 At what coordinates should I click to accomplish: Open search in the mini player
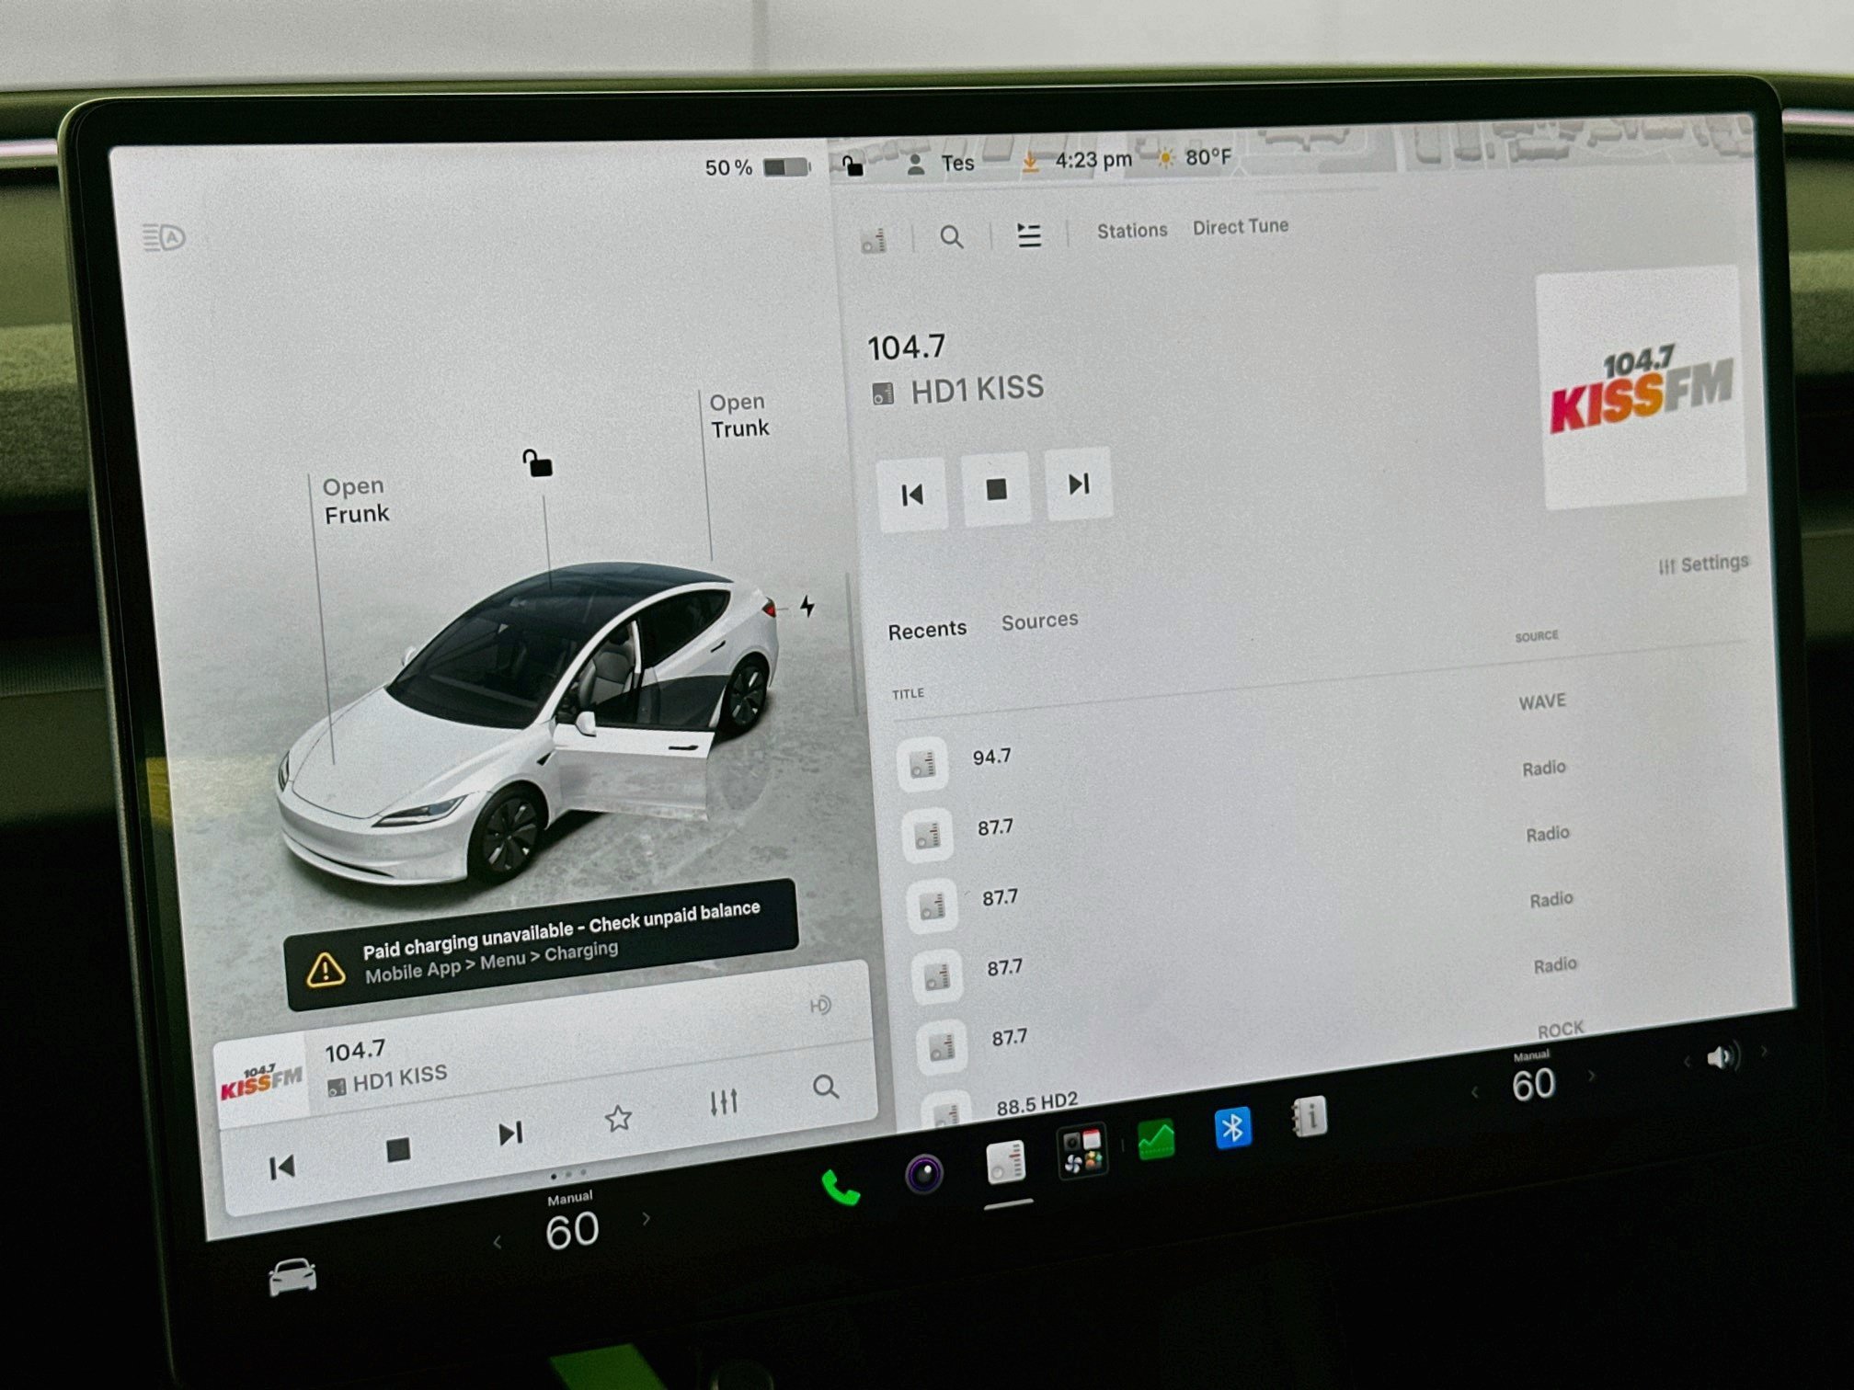point(826,1088)
